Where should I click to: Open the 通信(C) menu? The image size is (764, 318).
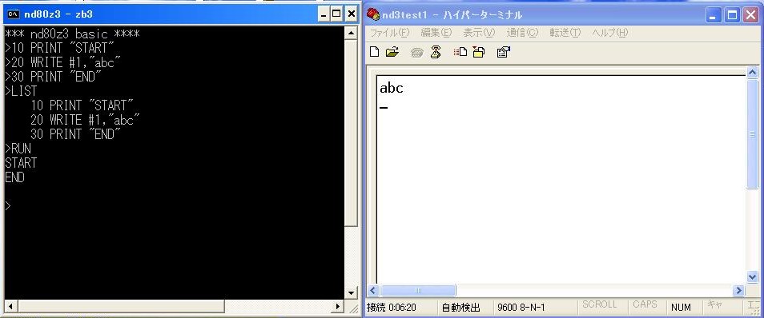pos(522,33)
